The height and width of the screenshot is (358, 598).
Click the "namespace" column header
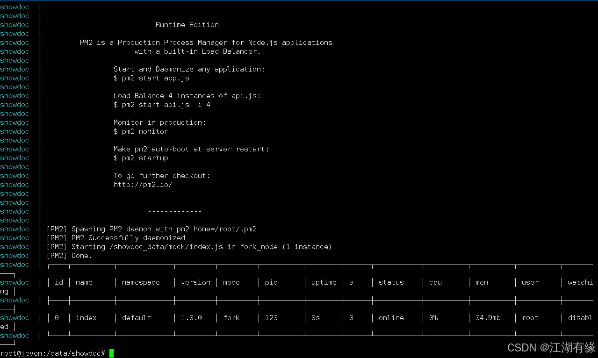[x=141, y=282]
